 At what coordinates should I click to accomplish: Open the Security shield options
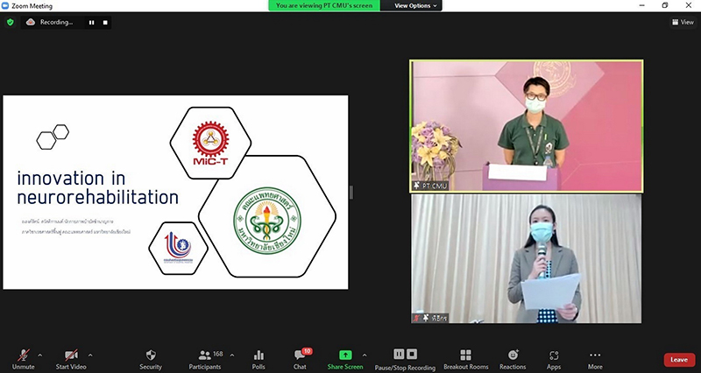151,358
